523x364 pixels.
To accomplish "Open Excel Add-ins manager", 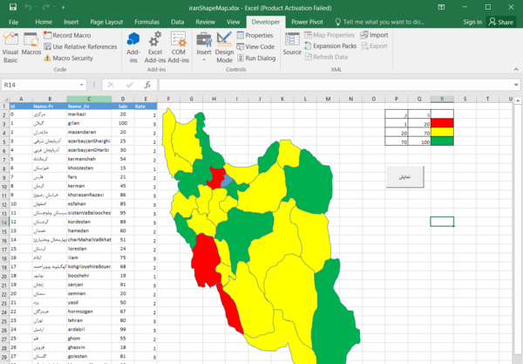I will click(155, 47).
